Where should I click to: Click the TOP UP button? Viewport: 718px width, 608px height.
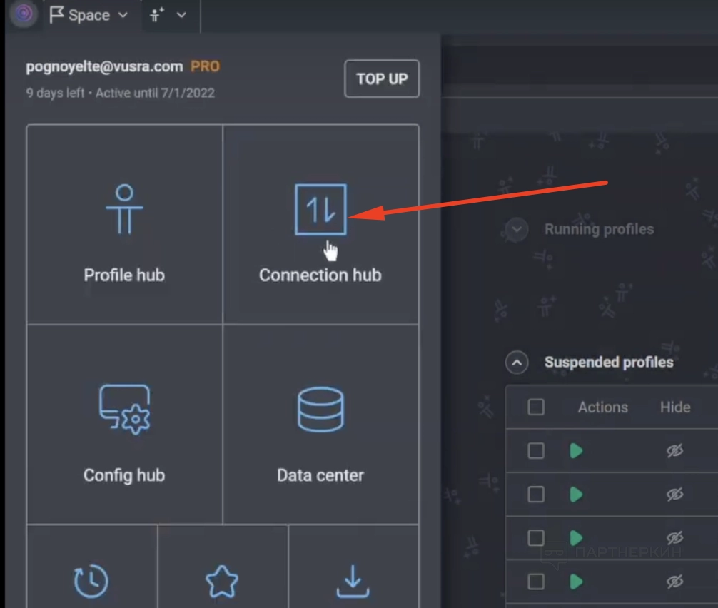click(x=382, y=78)
